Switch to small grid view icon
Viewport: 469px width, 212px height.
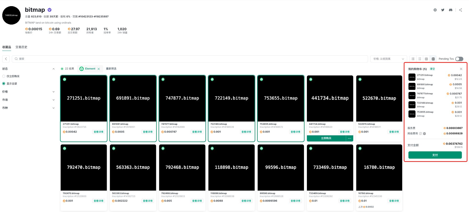426,59
